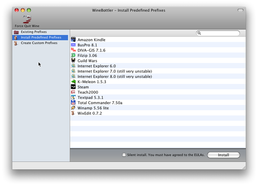The width and height of the screenshot is (263, 191).
Task: Select Internet Explorer 8.0 (still very unstable)
Action: 158,76
